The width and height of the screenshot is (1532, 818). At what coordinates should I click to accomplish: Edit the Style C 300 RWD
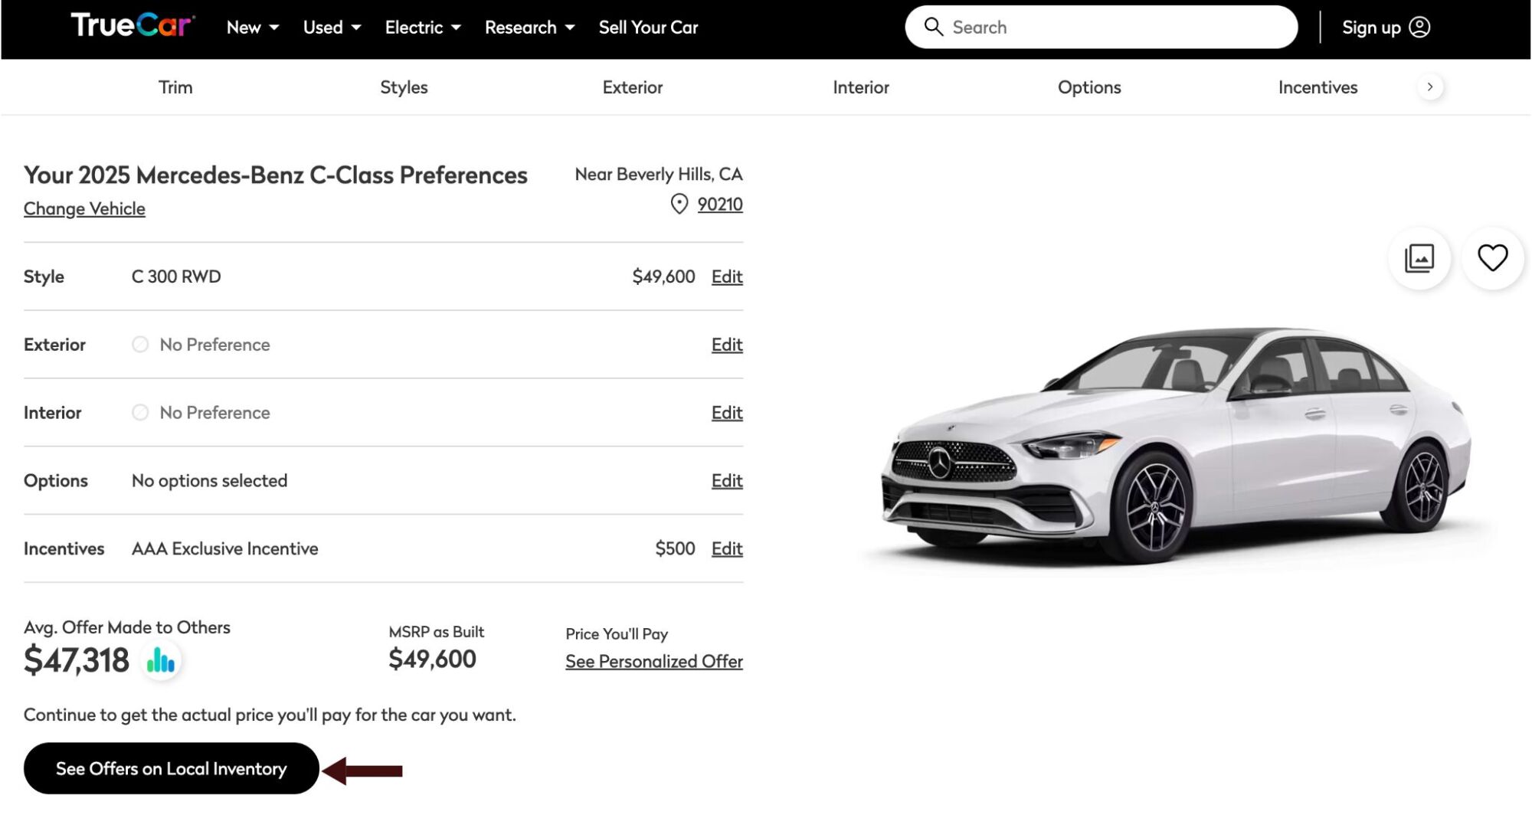click(x=727, y=276)
